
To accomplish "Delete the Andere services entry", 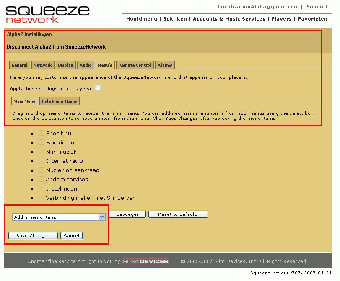I will tap(42, 179).
